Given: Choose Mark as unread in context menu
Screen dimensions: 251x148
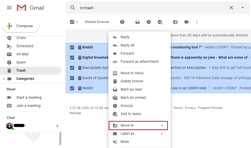Looking at the screenshot, I should 140,97.
